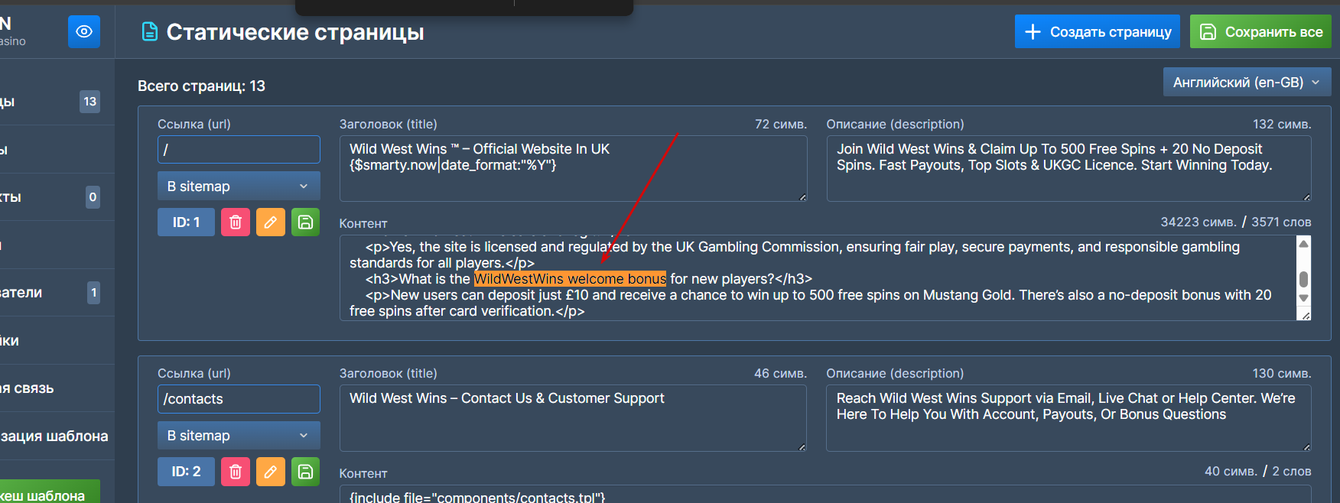The image size is (1340, 503).
Task: Open the sidebar item ending in связь
Action: [57, 388]
